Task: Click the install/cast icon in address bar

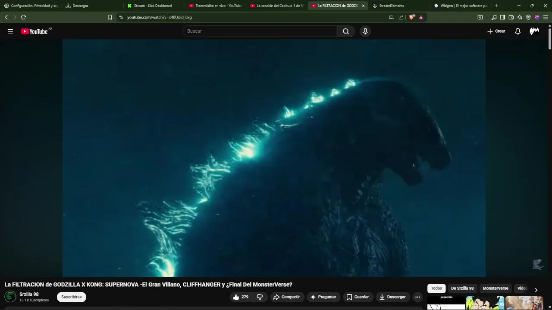Action: (x=391, y=17)
